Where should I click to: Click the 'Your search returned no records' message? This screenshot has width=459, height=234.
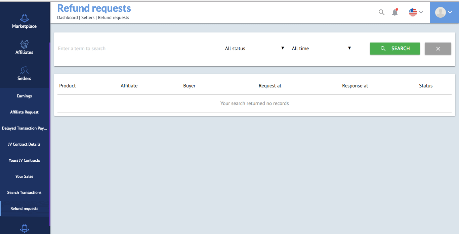[x=254, y=103]
